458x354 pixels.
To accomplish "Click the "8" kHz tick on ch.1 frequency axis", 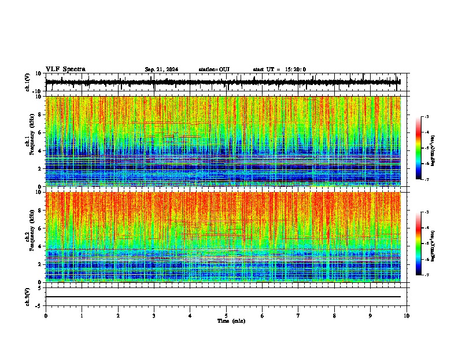I will [x=40, y=115].
